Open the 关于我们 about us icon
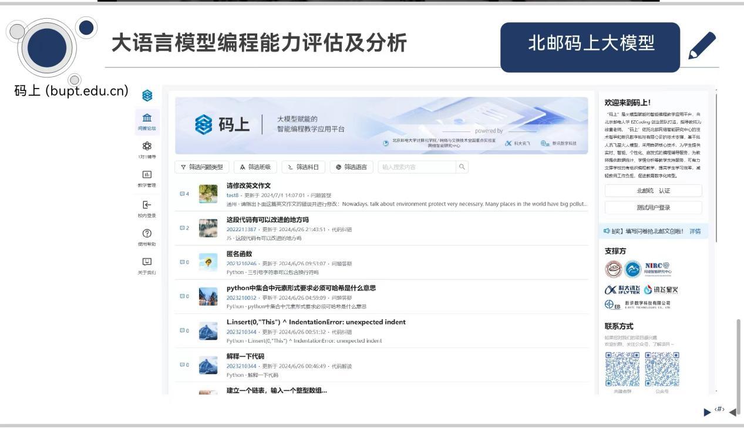 tap(147, 264)
